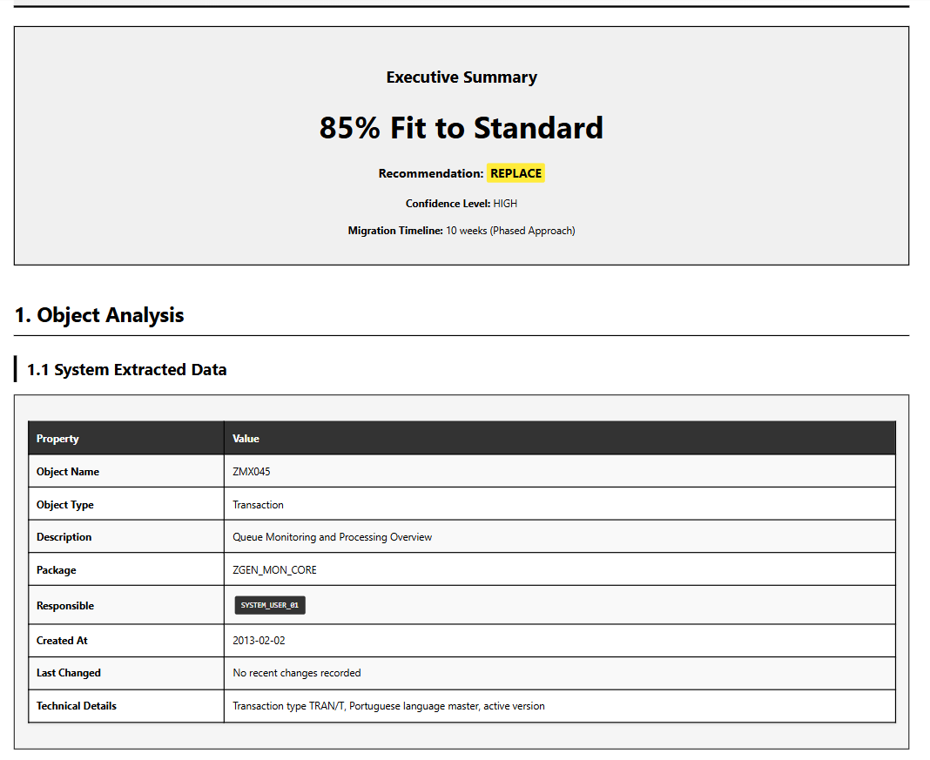
Task: Click the Confidence Level HIGH text
Action: [462, 204]
